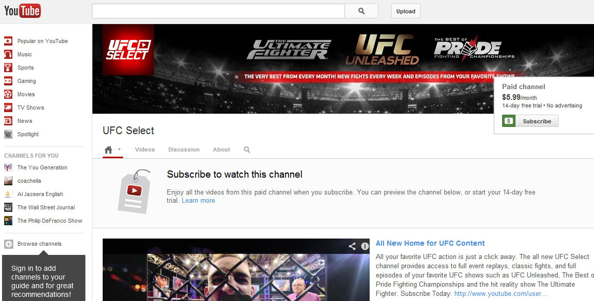The width and height of the screenshot is (594, 301).
Task: Click the Subscribe to watch this channel heading
Action: click(x=235, y=175)
